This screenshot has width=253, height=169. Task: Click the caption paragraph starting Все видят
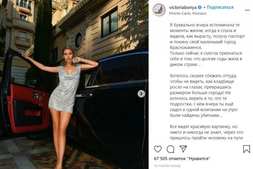(207, 132)
